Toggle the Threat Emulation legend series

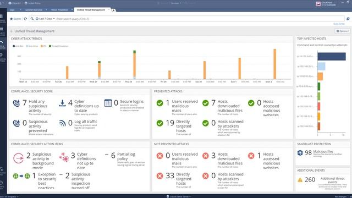[59, 46]
